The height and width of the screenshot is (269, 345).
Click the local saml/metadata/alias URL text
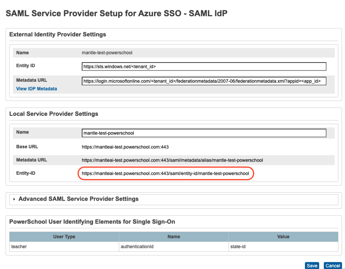click(172, 160)
